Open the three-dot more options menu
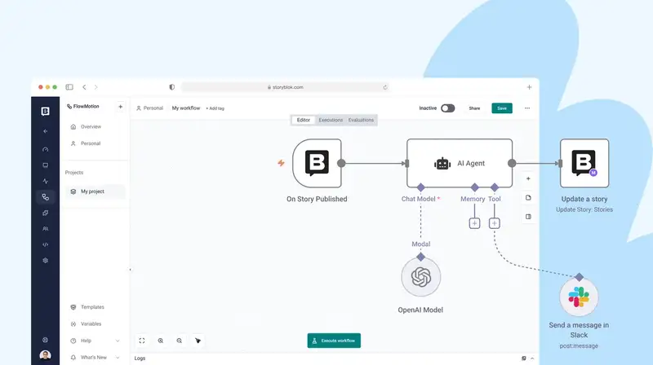Image resolution: width=653 pixels, height=365 pixels. coord(527,108)
